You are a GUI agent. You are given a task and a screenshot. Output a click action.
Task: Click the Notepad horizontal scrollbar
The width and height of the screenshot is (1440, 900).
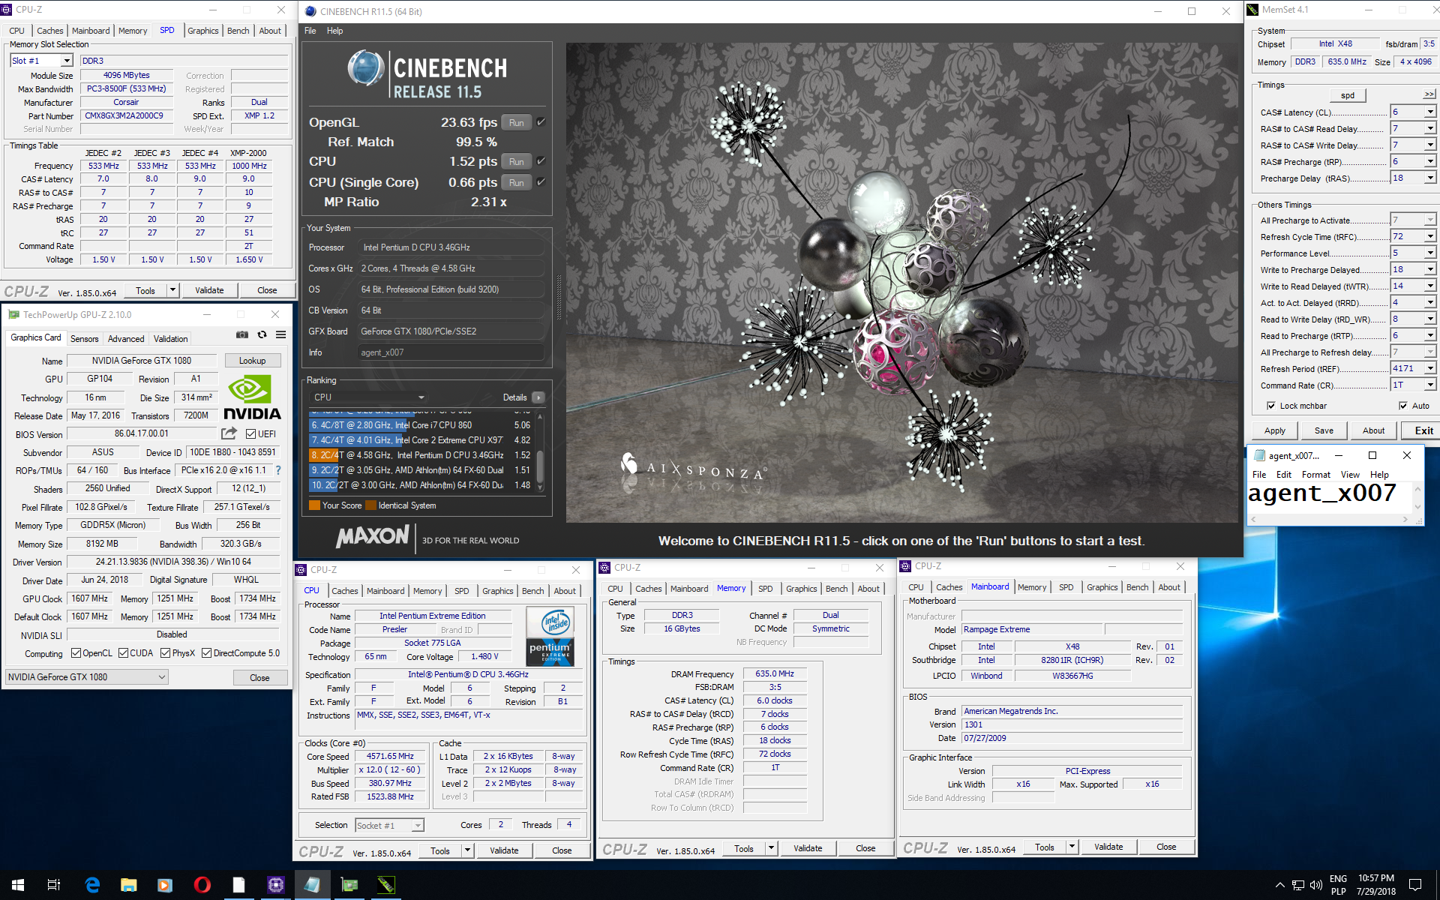tap(1329, 518)
